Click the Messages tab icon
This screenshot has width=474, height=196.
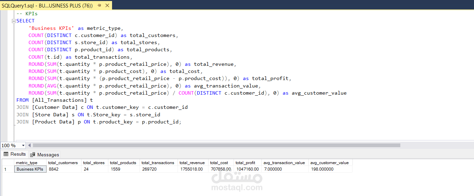33,155
